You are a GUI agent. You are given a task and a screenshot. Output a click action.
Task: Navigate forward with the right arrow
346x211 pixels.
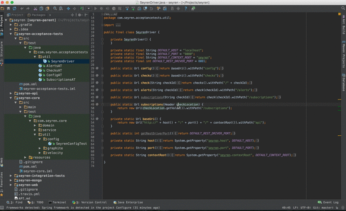click(74, 8)
